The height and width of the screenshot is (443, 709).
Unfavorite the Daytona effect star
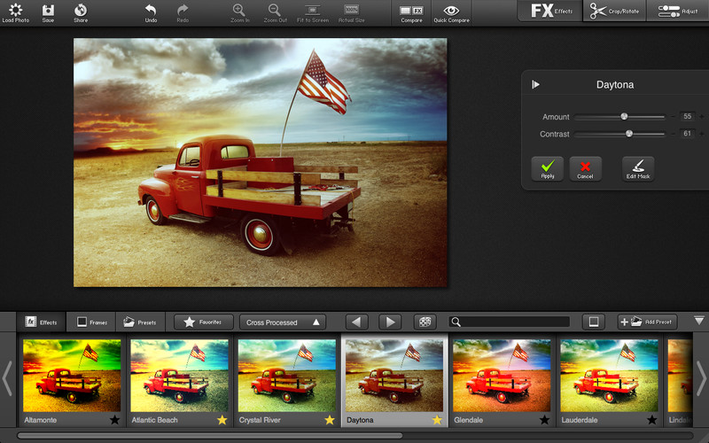(437, 420)
